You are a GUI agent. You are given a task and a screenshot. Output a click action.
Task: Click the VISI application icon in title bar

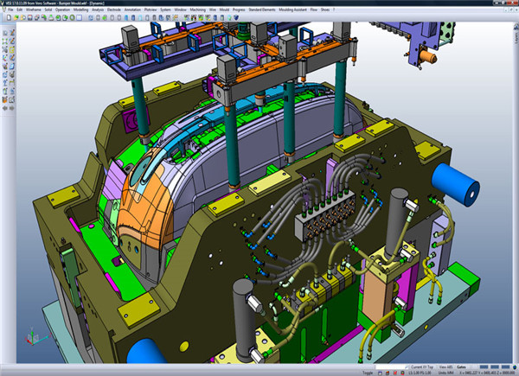click(4, 4)
